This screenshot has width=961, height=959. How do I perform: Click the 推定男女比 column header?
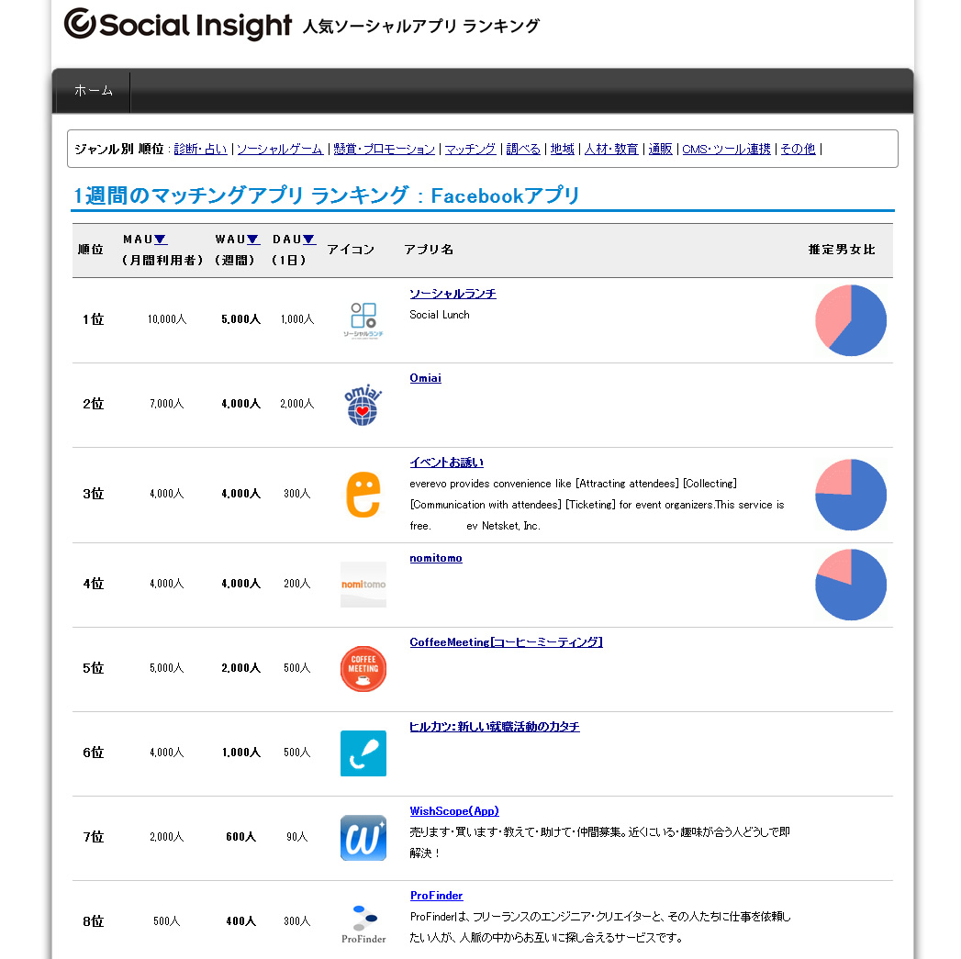click(x=842, y=250)
